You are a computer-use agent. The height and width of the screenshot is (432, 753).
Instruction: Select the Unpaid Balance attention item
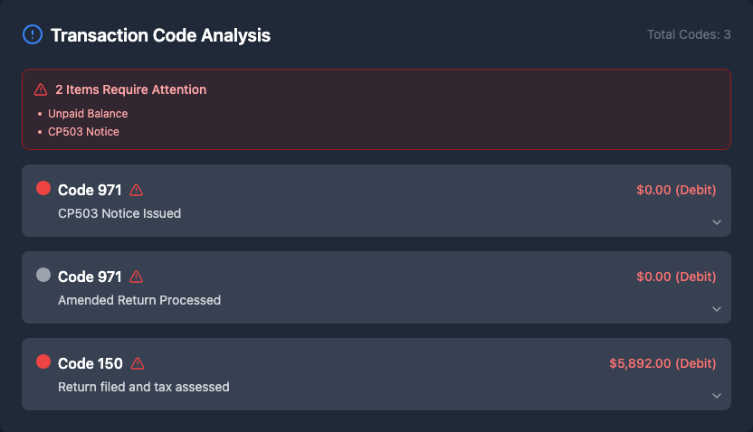tap(88, 114)
